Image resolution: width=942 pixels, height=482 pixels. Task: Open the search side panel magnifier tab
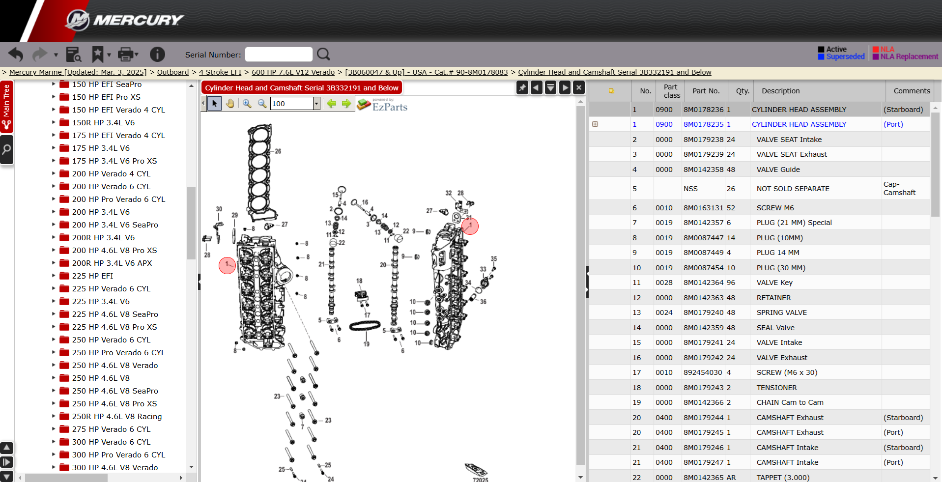point(6,149)
